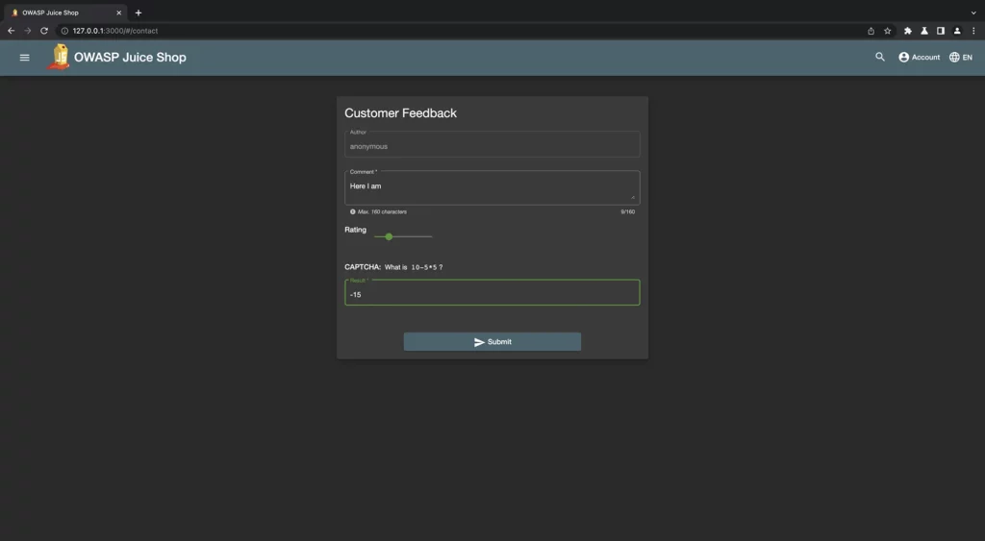This screenshot has height=541, width=985.
Task: Click the share page icon
Action: pos(871,30)
